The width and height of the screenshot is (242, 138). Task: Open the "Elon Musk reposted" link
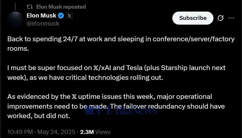[x=61, y=7]
